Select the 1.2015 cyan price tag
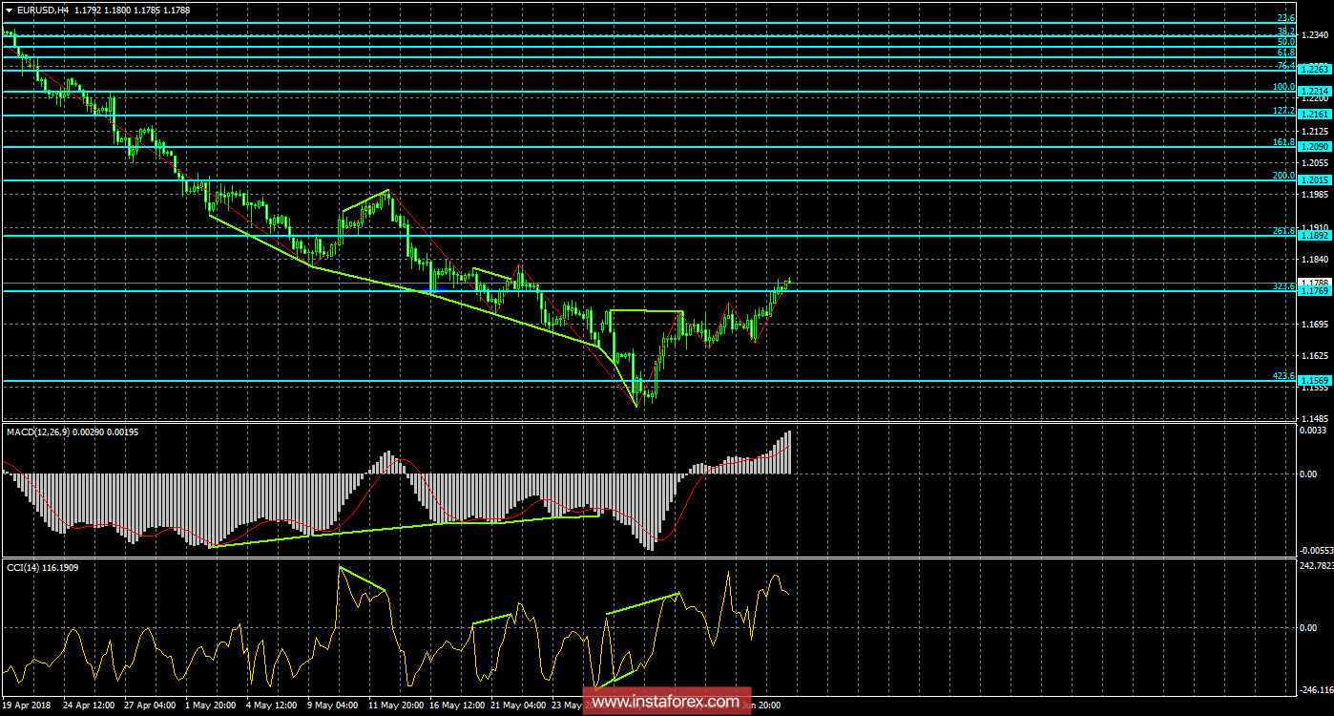The height and width of the screenshot is (716, 1334). (x=1315, y=180)
